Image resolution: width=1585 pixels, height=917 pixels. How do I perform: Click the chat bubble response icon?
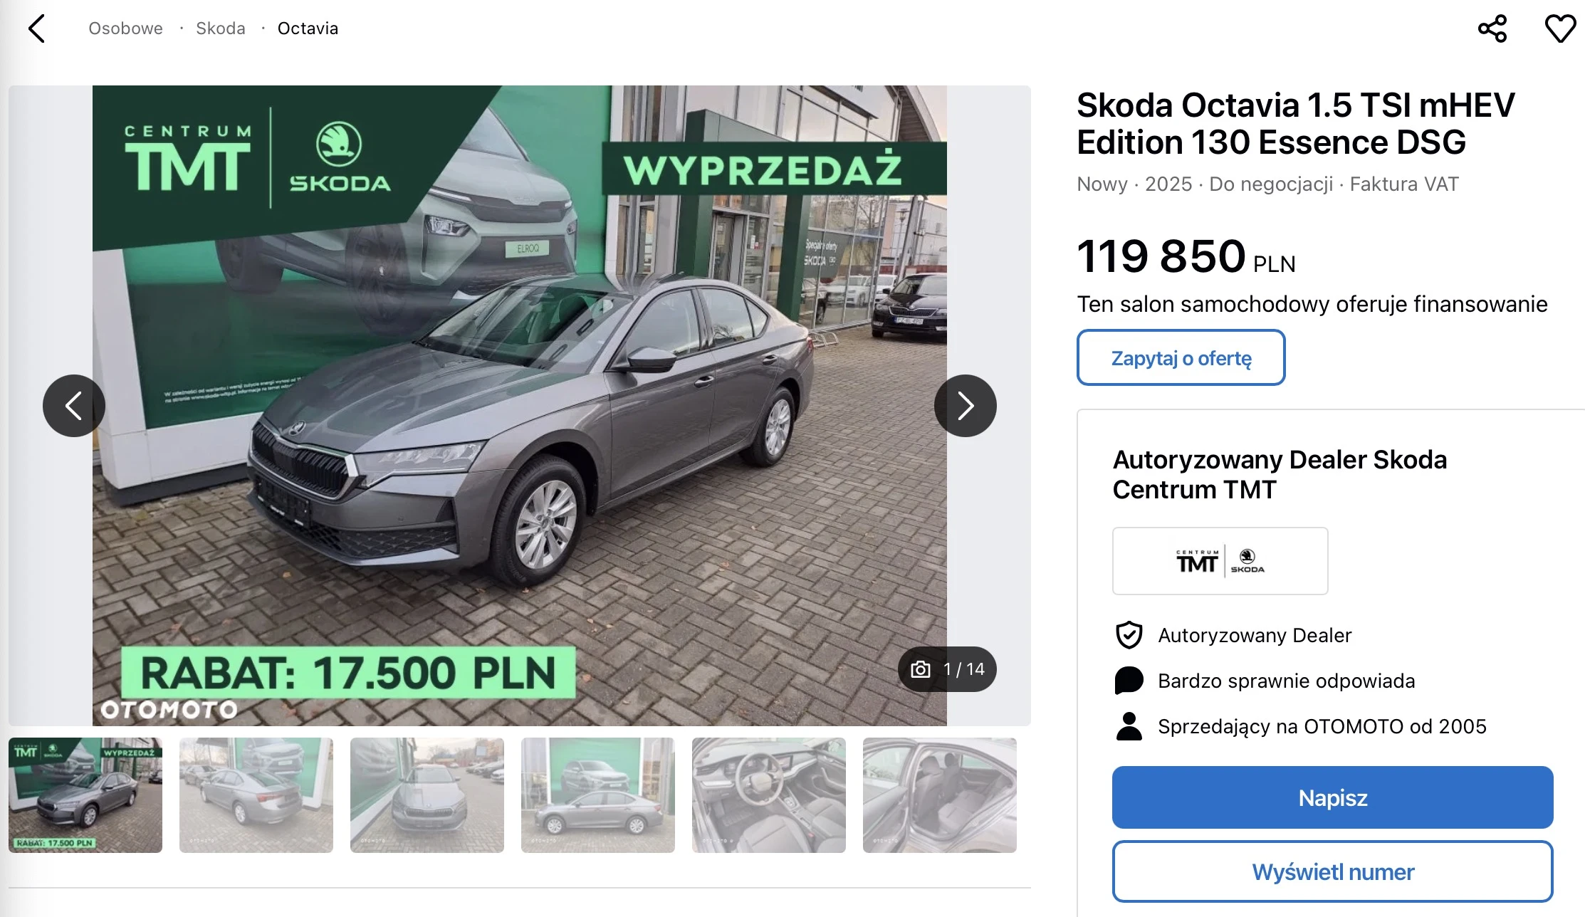pyautogui.click(x=1129, y=681)
